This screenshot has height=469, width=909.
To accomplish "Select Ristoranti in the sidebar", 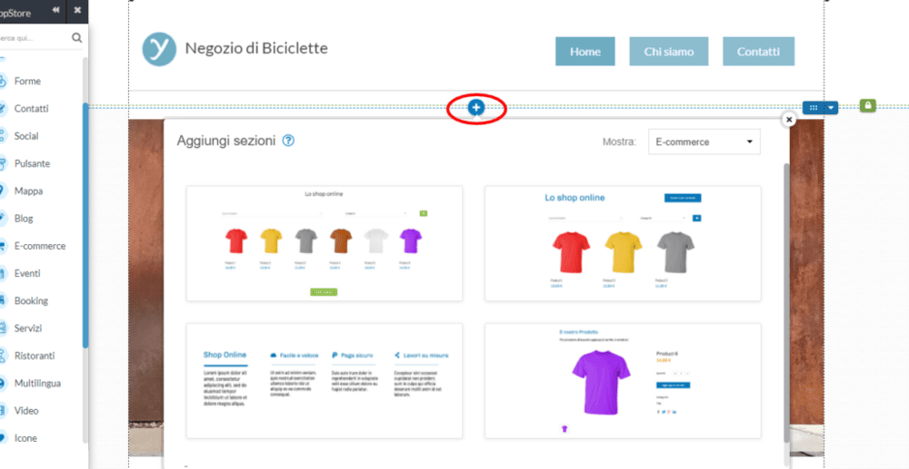I will [34, 356].
